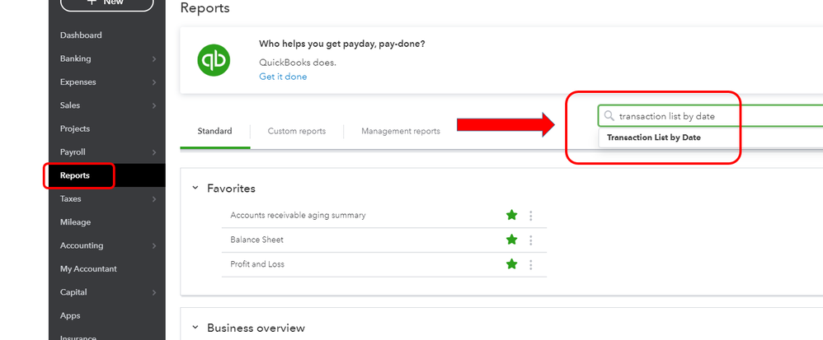The image size is (823, 340).
Task: Open Expenses from the sidebar
Action: 78,82
